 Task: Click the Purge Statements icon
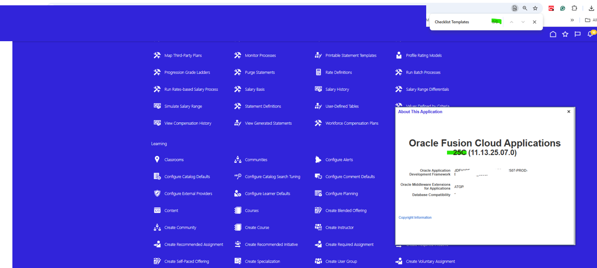(x=238, y=72)
